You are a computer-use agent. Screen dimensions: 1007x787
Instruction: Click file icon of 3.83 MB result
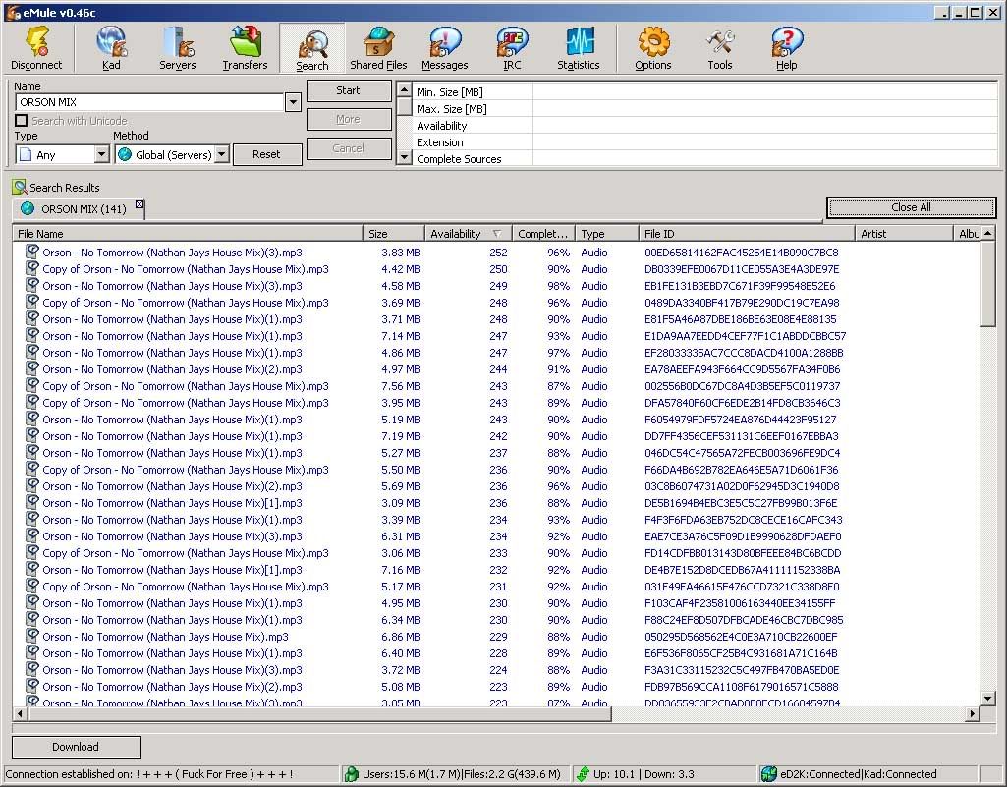tap(32, 252)
